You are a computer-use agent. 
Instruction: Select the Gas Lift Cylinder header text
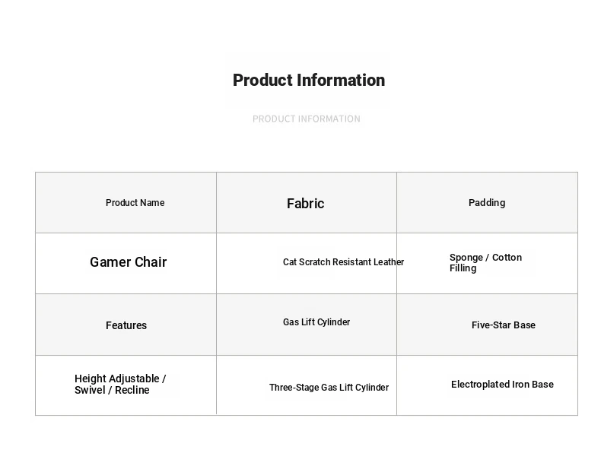click(316, 322)
